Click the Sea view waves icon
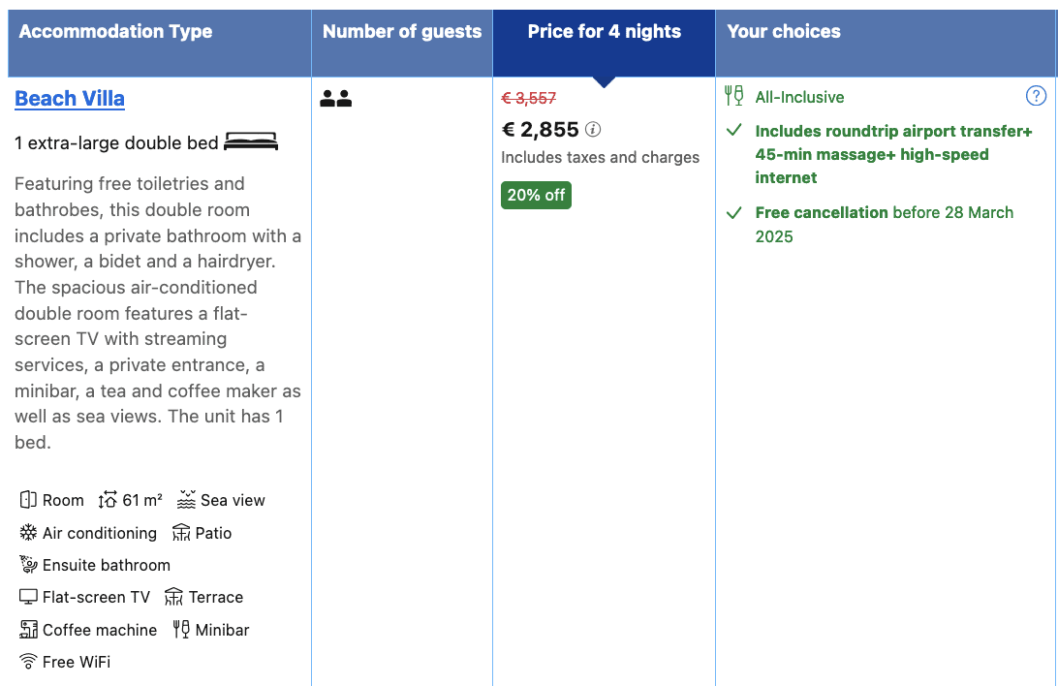Image resolution: width=1058 pixels, height=686 pixels. [187, 500]
